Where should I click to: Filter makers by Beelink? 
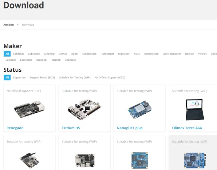[190, 54]
